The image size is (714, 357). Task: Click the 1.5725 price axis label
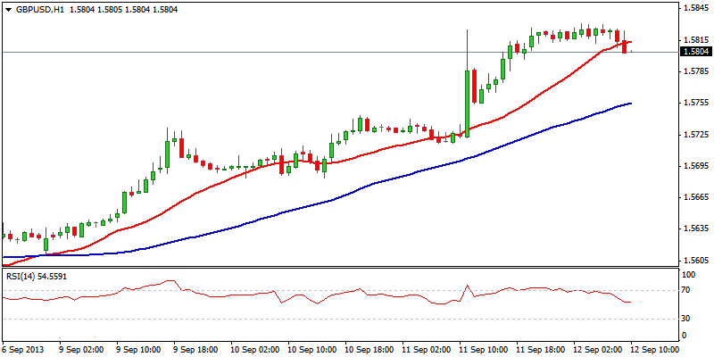[697, 135]
